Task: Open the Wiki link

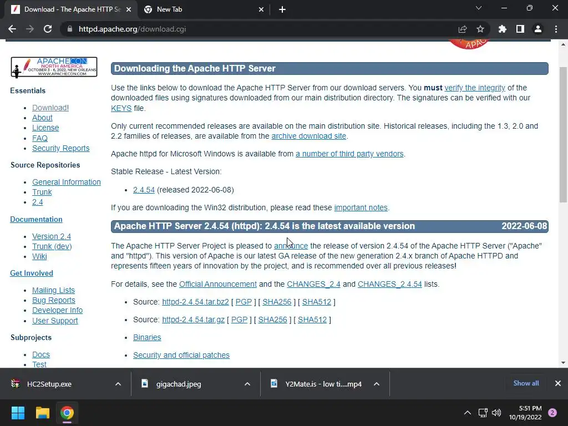Action: coord(39,256)
